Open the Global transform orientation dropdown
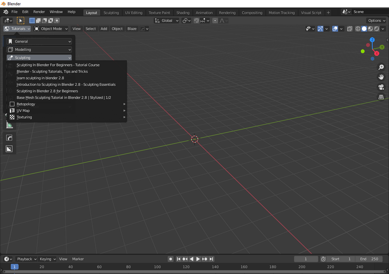Screen dimensions: 389x274 [x=166, y=20]
